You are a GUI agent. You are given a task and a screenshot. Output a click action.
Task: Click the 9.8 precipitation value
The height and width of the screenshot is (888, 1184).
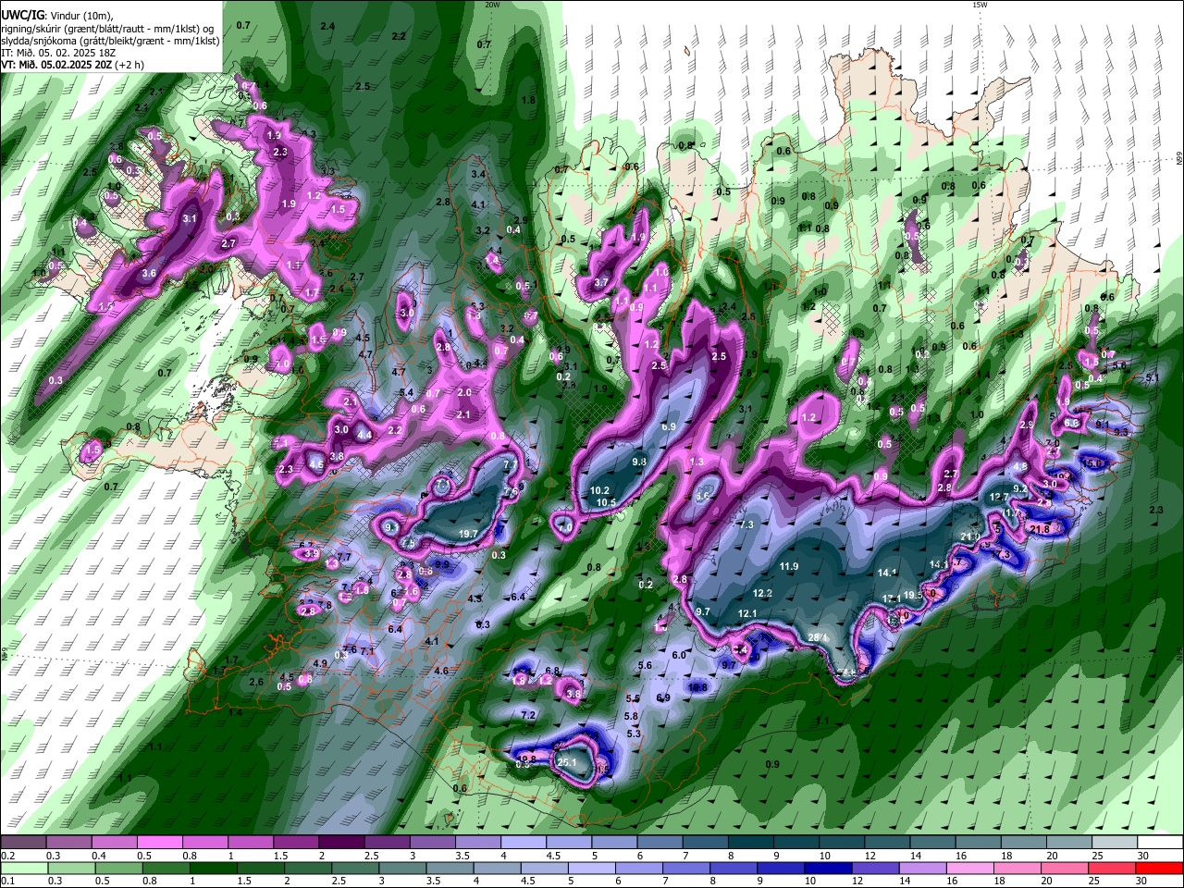[639, 462]
